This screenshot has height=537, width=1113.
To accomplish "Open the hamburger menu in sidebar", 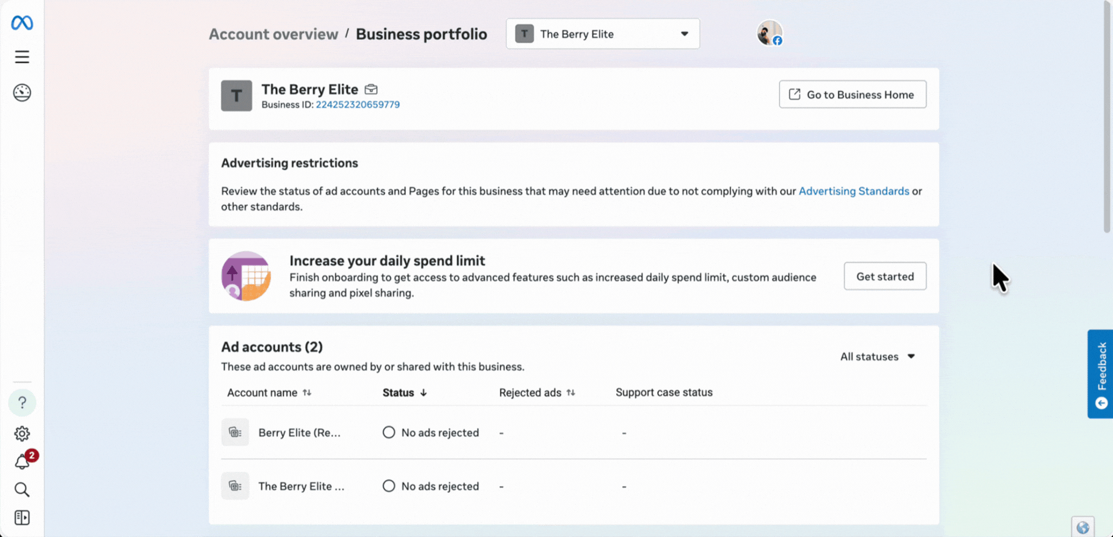I will (22, 57).
